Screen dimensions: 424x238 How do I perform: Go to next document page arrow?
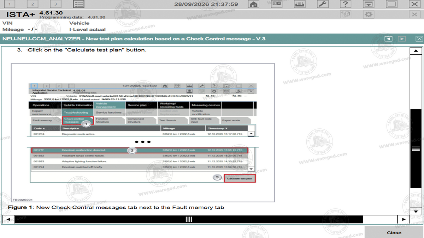402,39
